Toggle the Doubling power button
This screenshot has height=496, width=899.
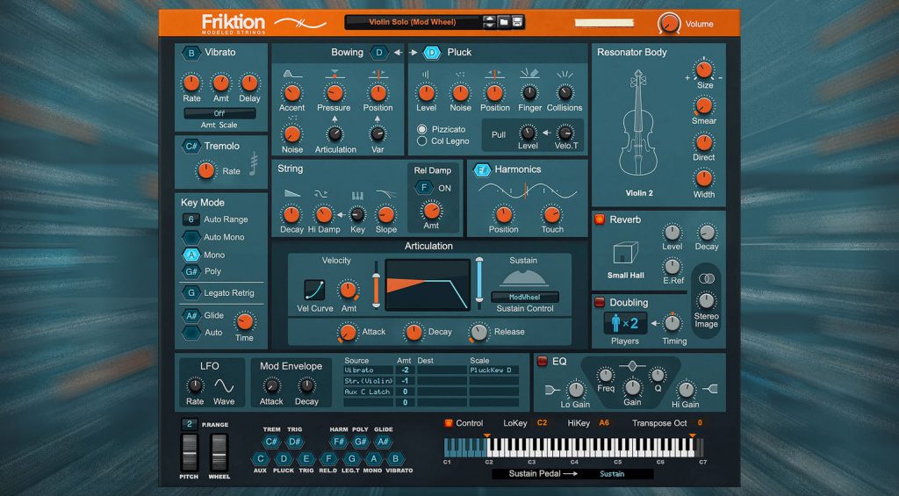click(x=599, y=302)
